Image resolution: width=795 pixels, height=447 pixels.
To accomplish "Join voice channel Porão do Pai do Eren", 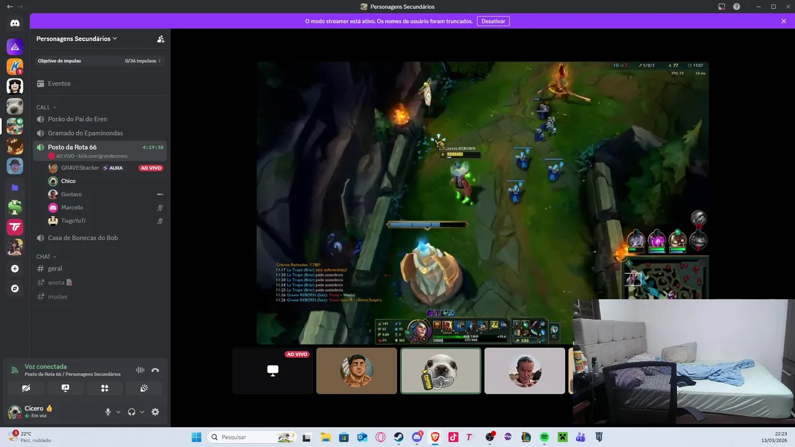I will click(100, 119).
